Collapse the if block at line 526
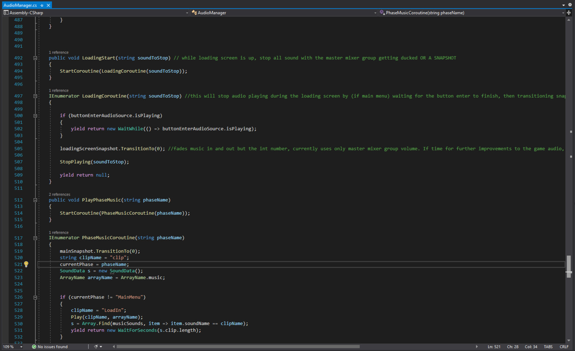The height and width of the screenshot is (351, 575). [x=35, y=297]
